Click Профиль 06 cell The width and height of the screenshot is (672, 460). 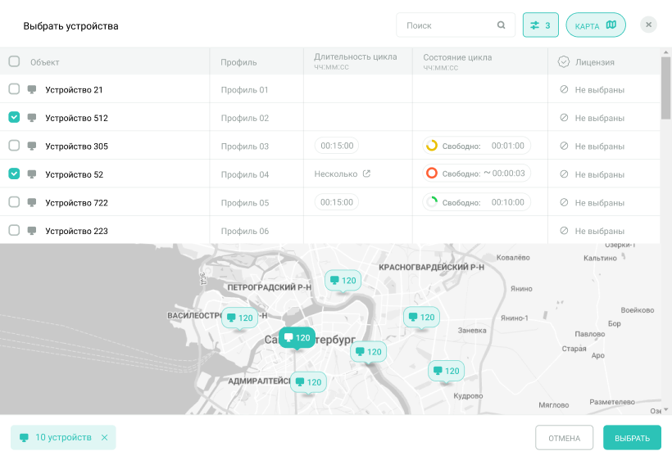coord(245,231)
